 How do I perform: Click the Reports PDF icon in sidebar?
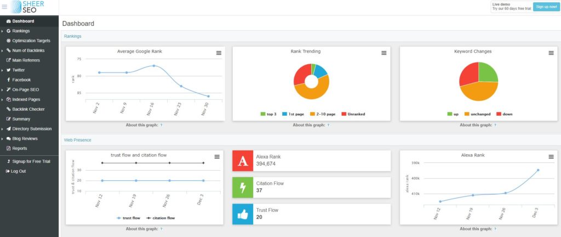point(9,148)
